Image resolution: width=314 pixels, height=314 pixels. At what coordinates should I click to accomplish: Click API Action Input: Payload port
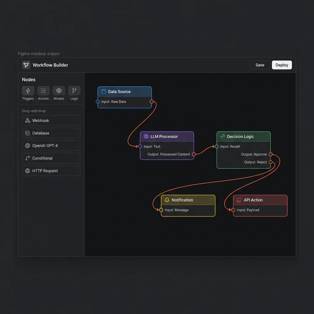(233, 210)
